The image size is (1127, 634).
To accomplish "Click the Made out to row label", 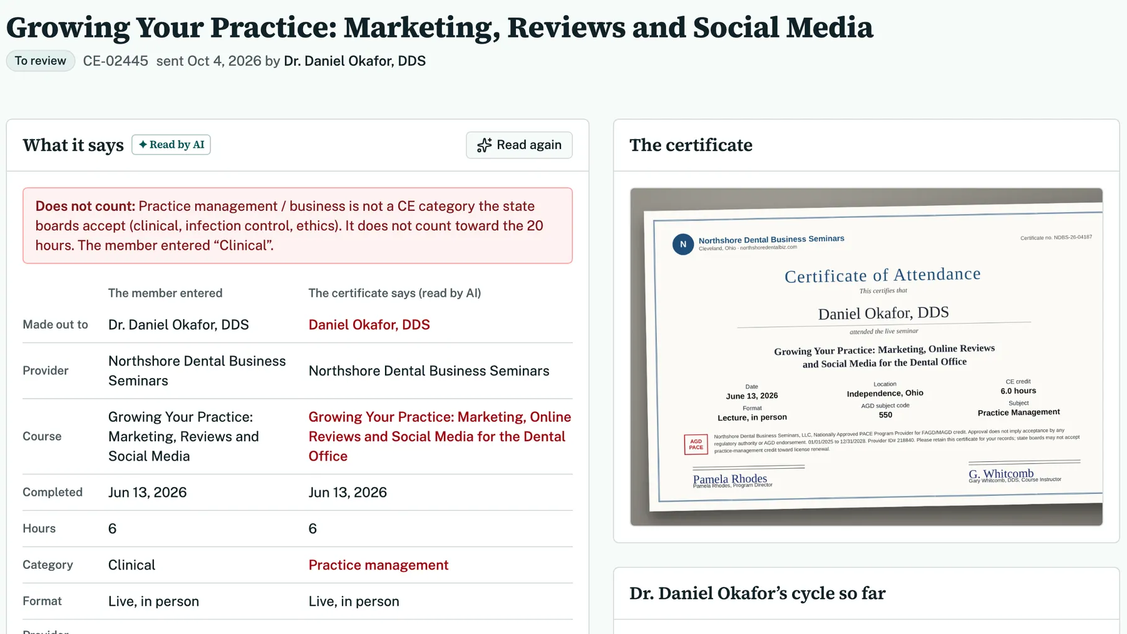I will pyautogui.click(x=56, y=325).
